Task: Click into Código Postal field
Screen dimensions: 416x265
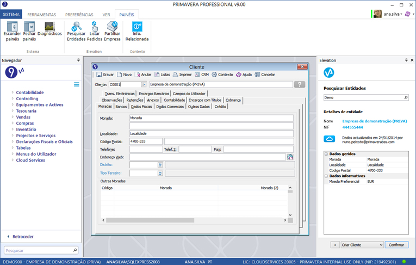Action: point(146,141)
